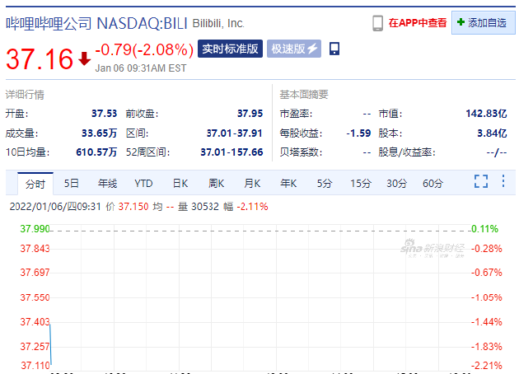Select the 分时 chart tab
Screen dimensions: 519x374
(35, 184)
